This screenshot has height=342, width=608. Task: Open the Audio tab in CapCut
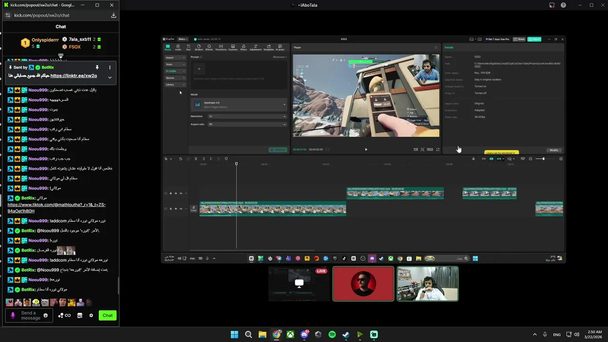[178, 47]
